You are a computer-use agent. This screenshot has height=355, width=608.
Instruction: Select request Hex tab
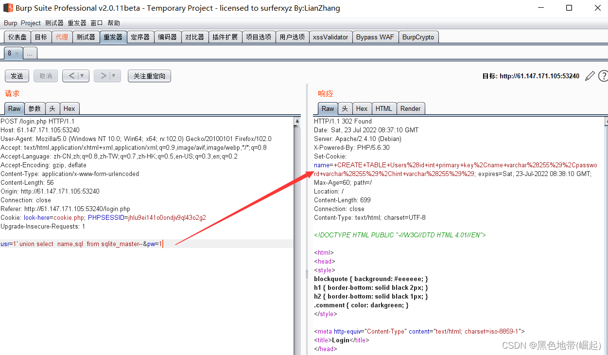tap(69, 108)
